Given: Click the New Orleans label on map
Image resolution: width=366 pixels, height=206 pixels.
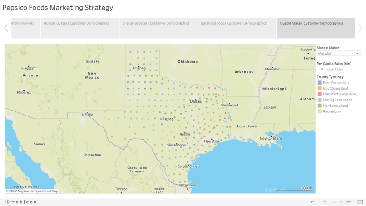Looking at the screenshot, I should 271,138.
